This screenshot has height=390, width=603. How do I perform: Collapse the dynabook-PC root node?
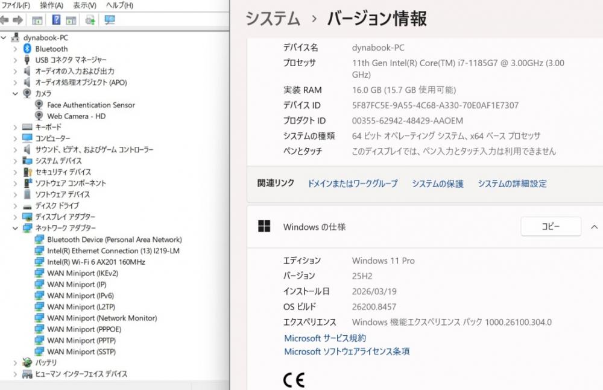[4, 38]
